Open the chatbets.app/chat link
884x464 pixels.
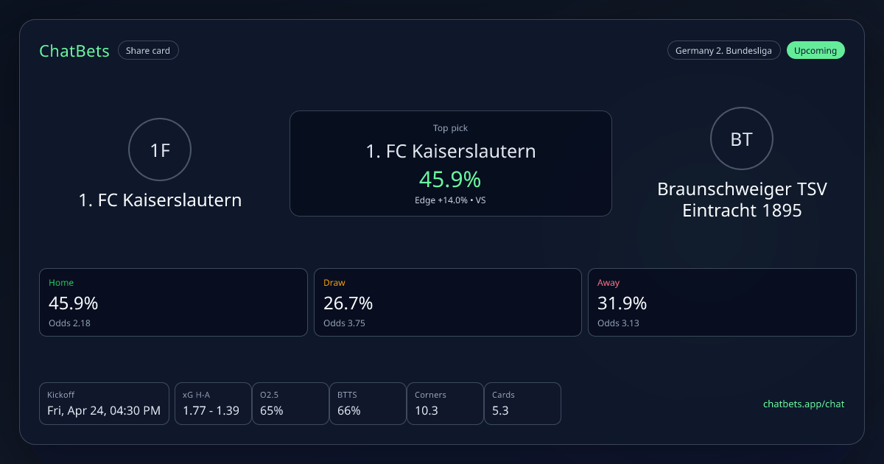[803, 404]
